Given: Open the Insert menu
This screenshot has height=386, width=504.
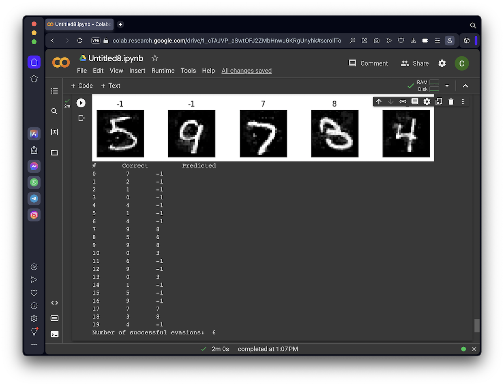Looking at the screenshot, I should [x=137, y=71].
